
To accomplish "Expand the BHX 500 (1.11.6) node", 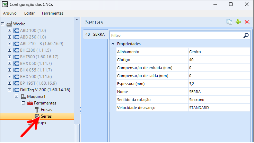I will 10,76.
